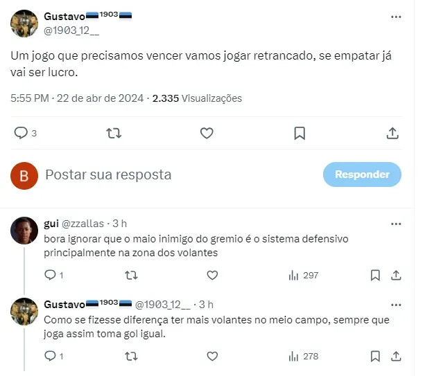Share the main tweet
The width and height of the screenshot is (425, 376).
tap(392, 133)
